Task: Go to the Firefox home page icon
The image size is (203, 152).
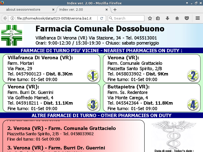Action: click(177, 18)
